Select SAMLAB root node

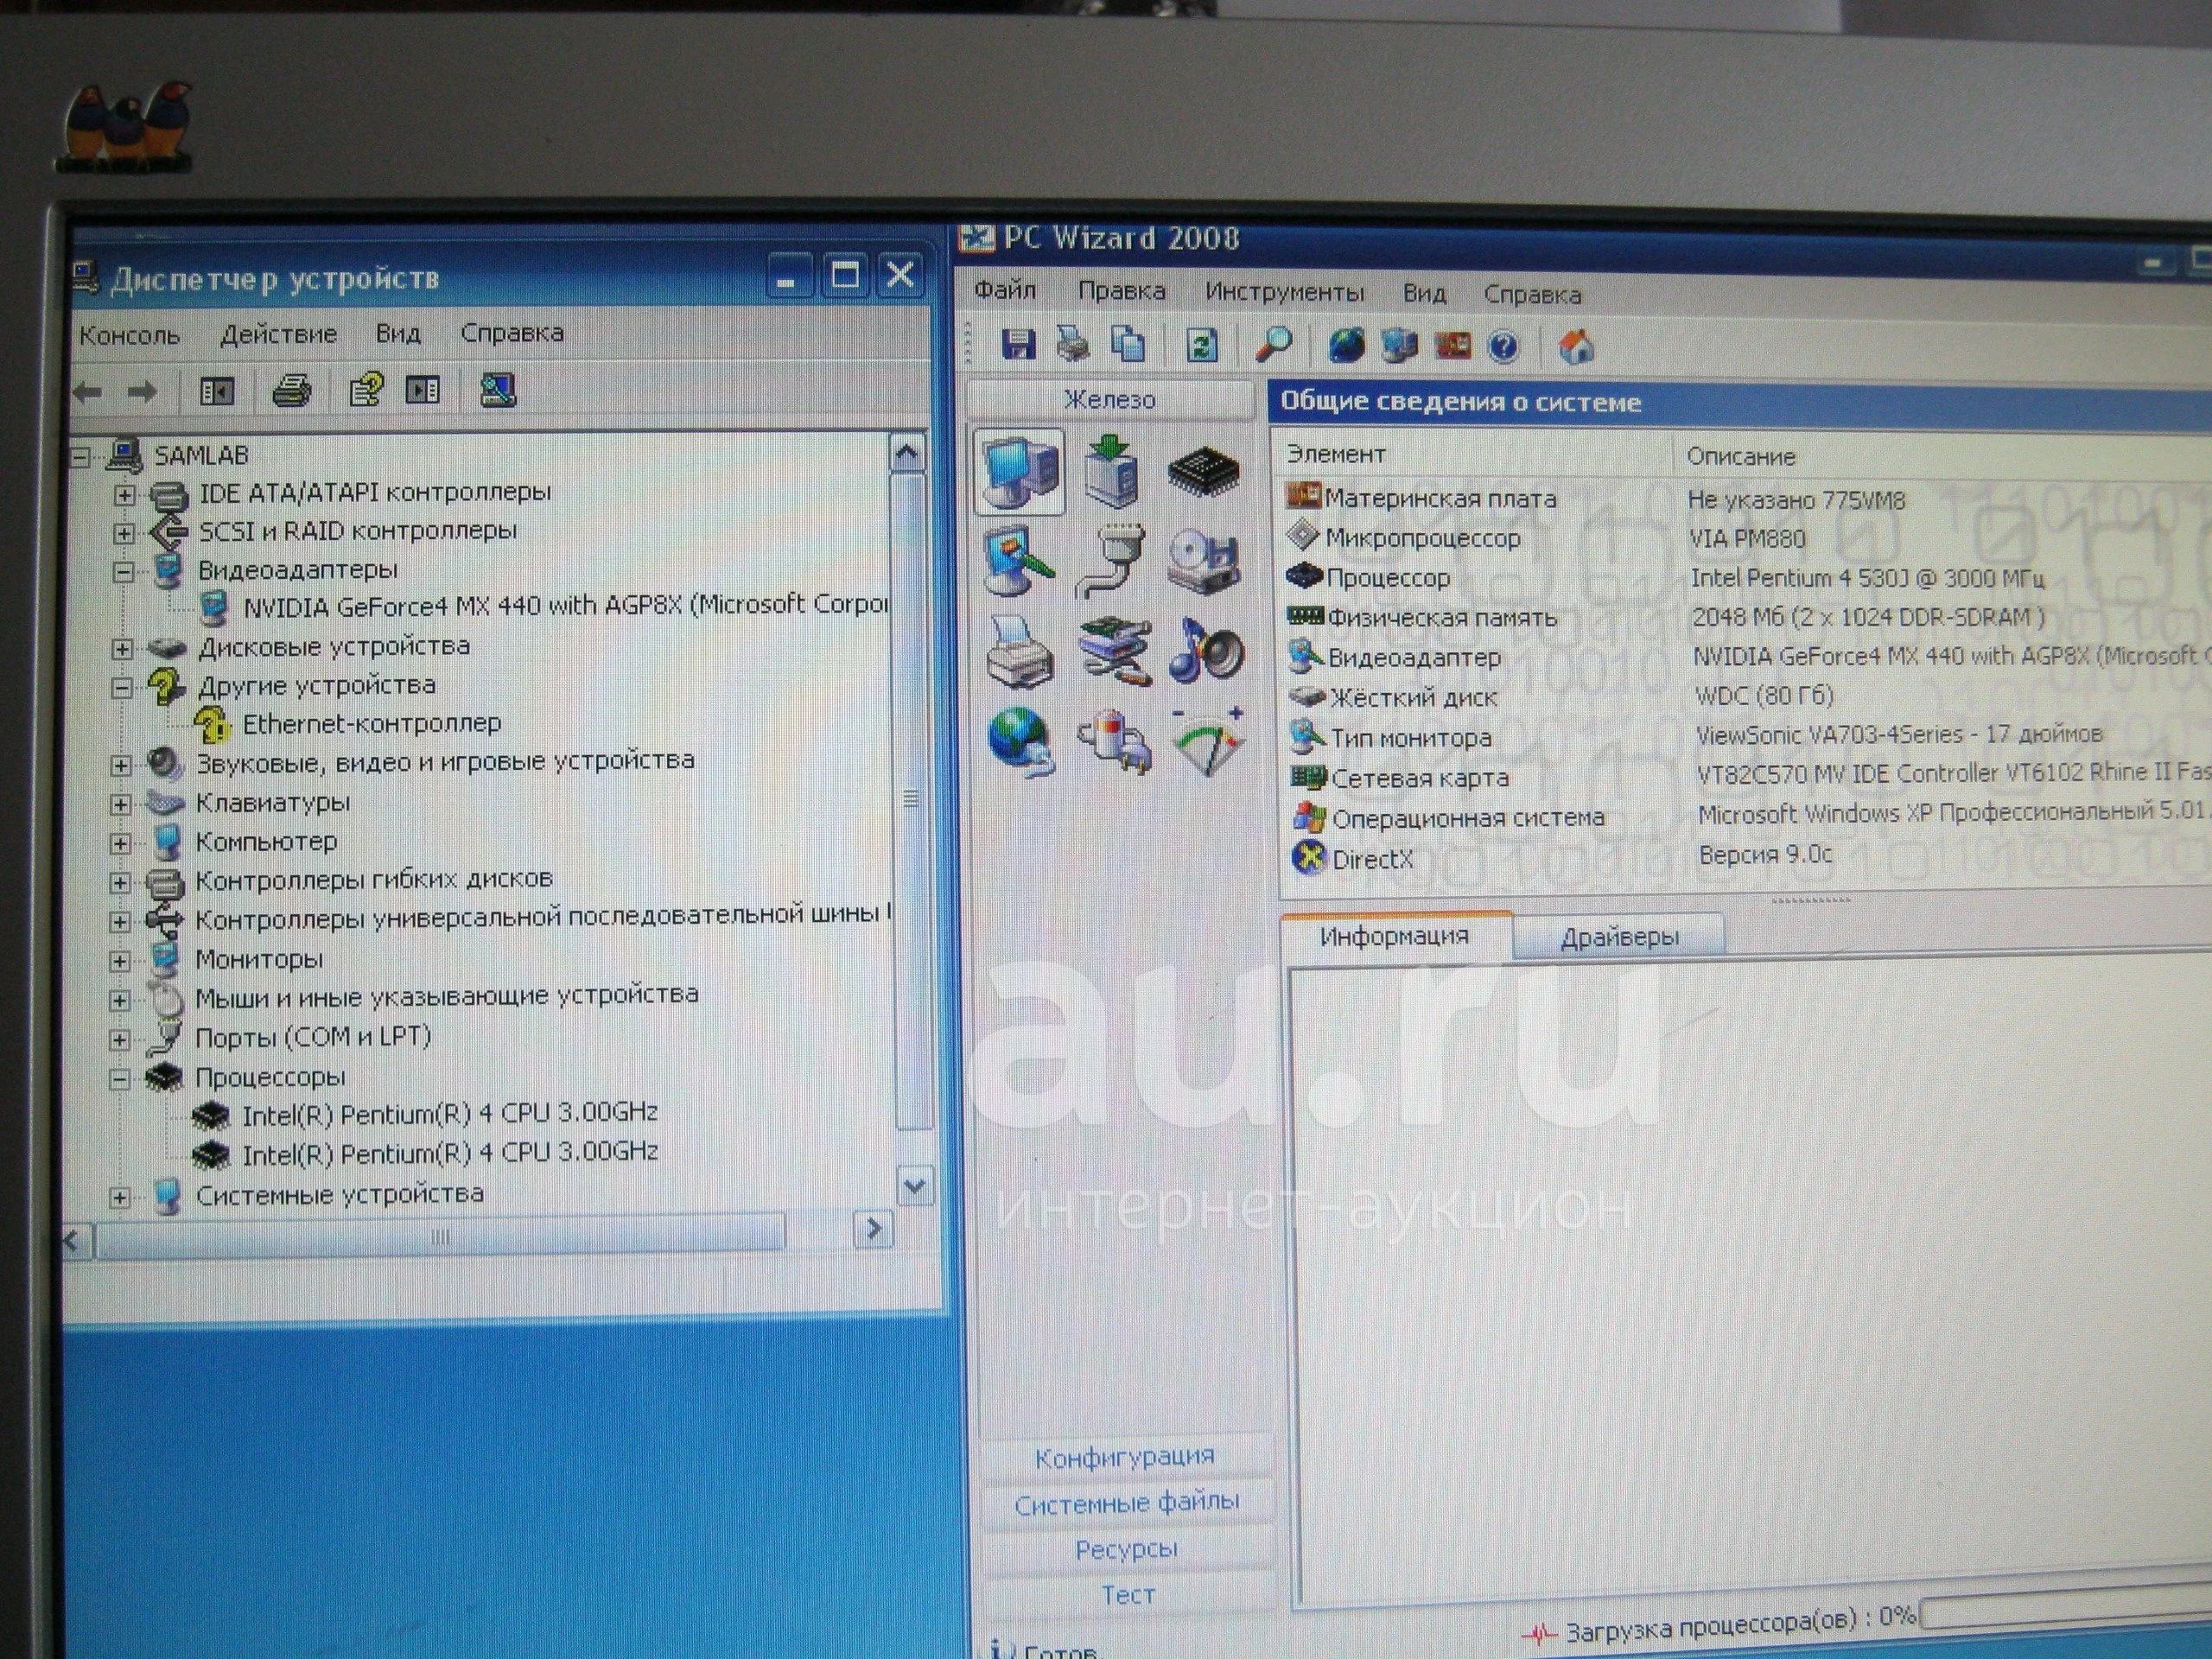coord(201,455)
